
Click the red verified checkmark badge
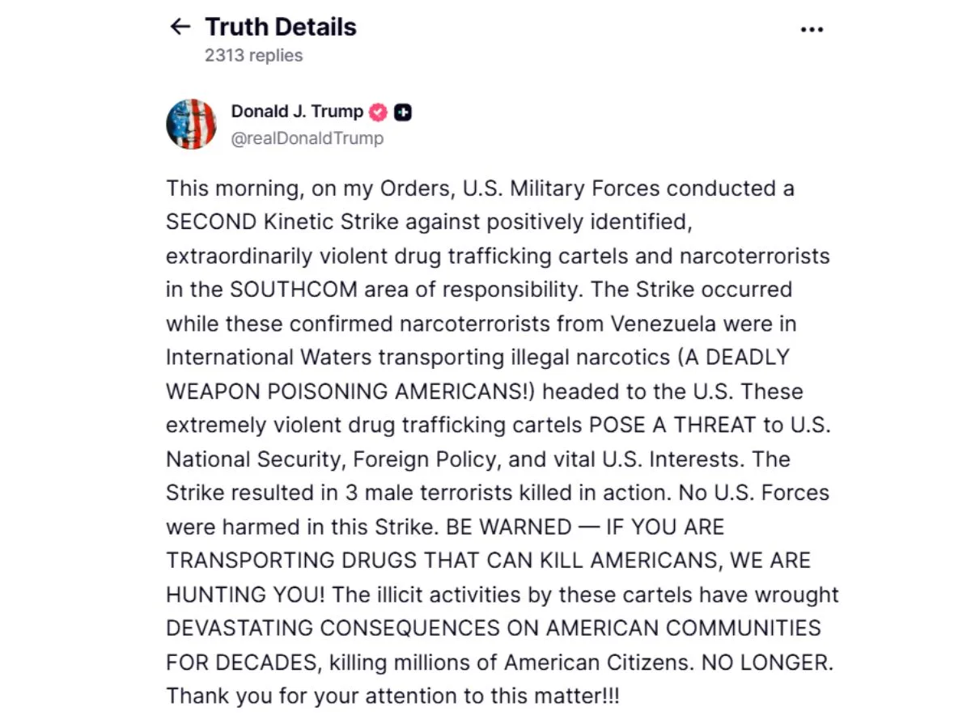(x=379, y=112)
